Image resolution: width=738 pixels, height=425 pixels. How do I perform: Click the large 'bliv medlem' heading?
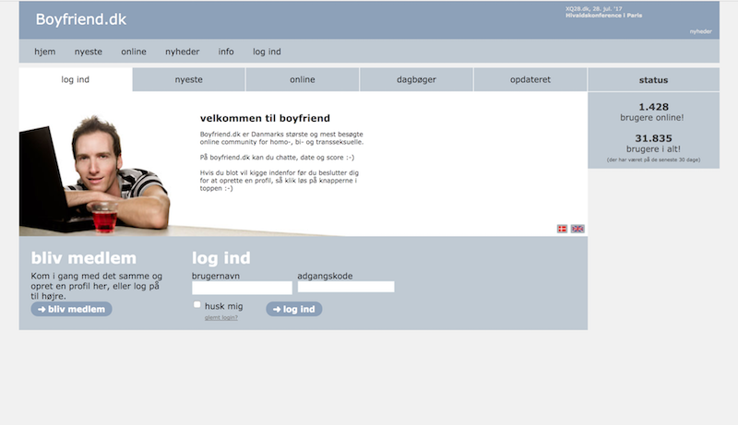[84, 257]
